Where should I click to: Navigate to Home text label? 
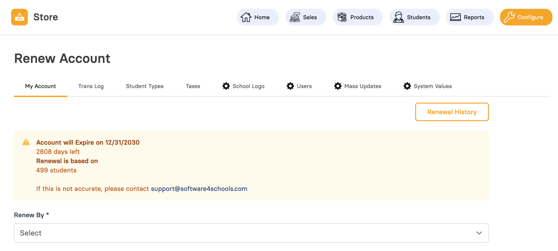coord(262,17)
